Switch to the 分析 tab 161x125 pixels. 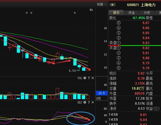click(147, 13)
